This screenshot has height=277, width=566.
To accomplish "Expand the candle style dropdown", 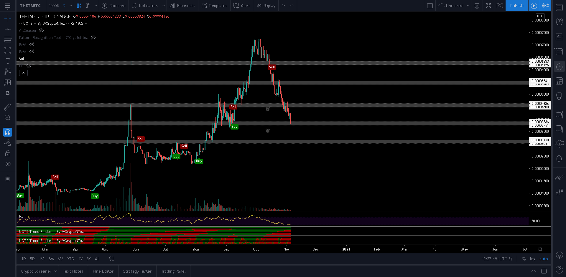I will click(96, 6).
